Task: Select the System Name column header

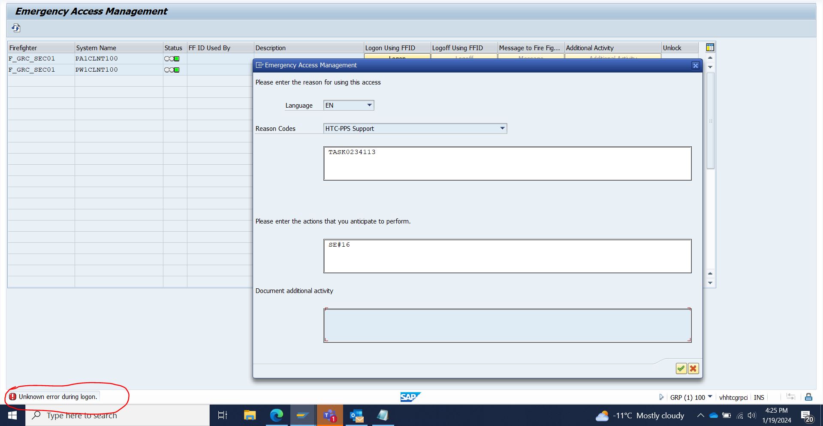Action: tap(119, 48)
